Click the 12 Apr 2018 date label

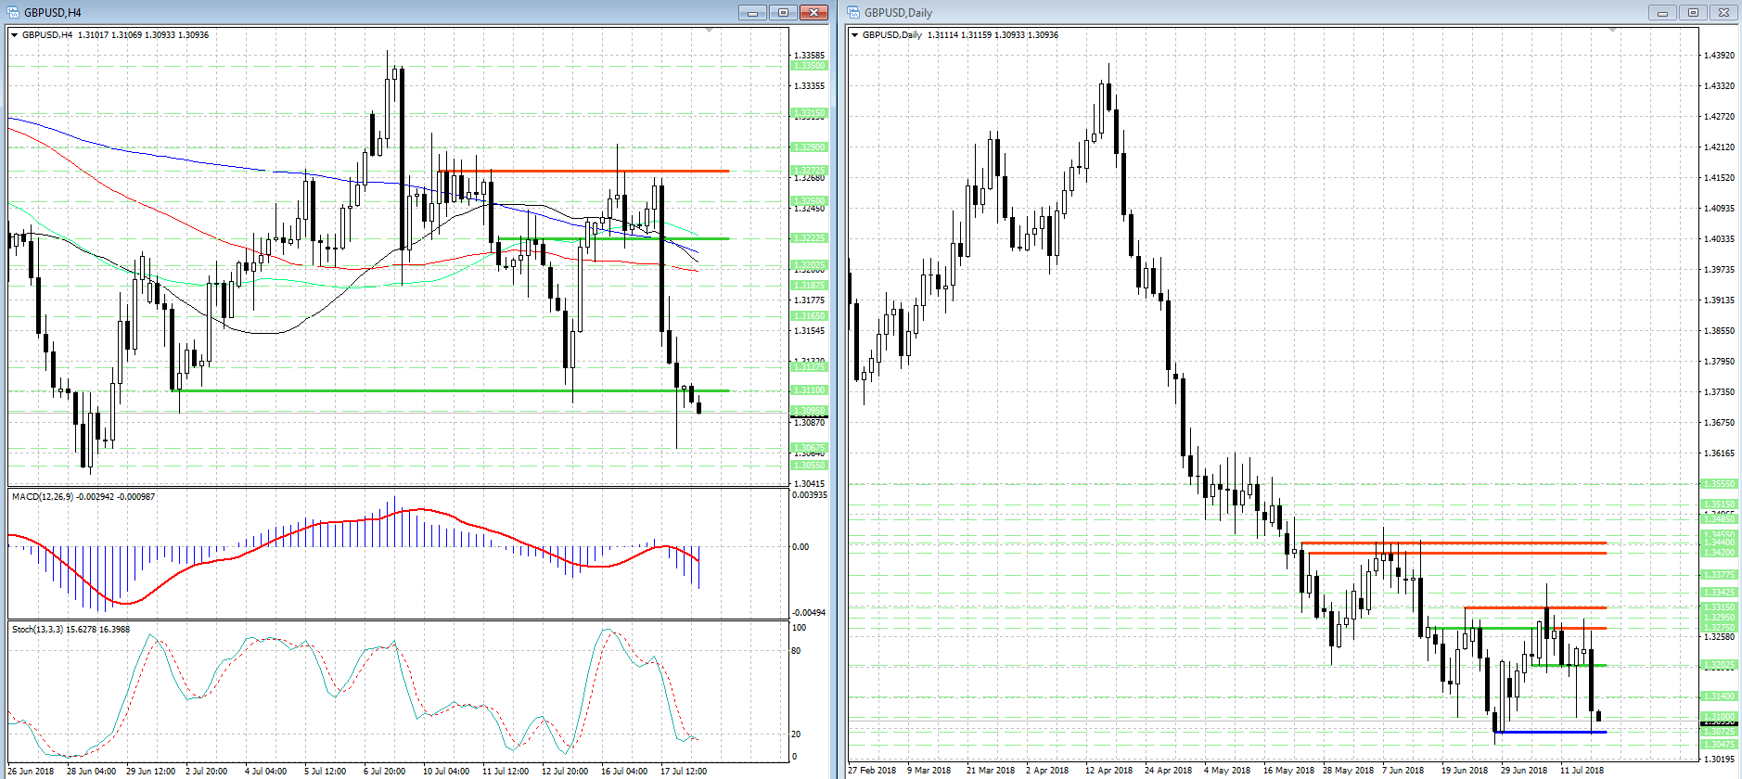tap(1108, 771)
